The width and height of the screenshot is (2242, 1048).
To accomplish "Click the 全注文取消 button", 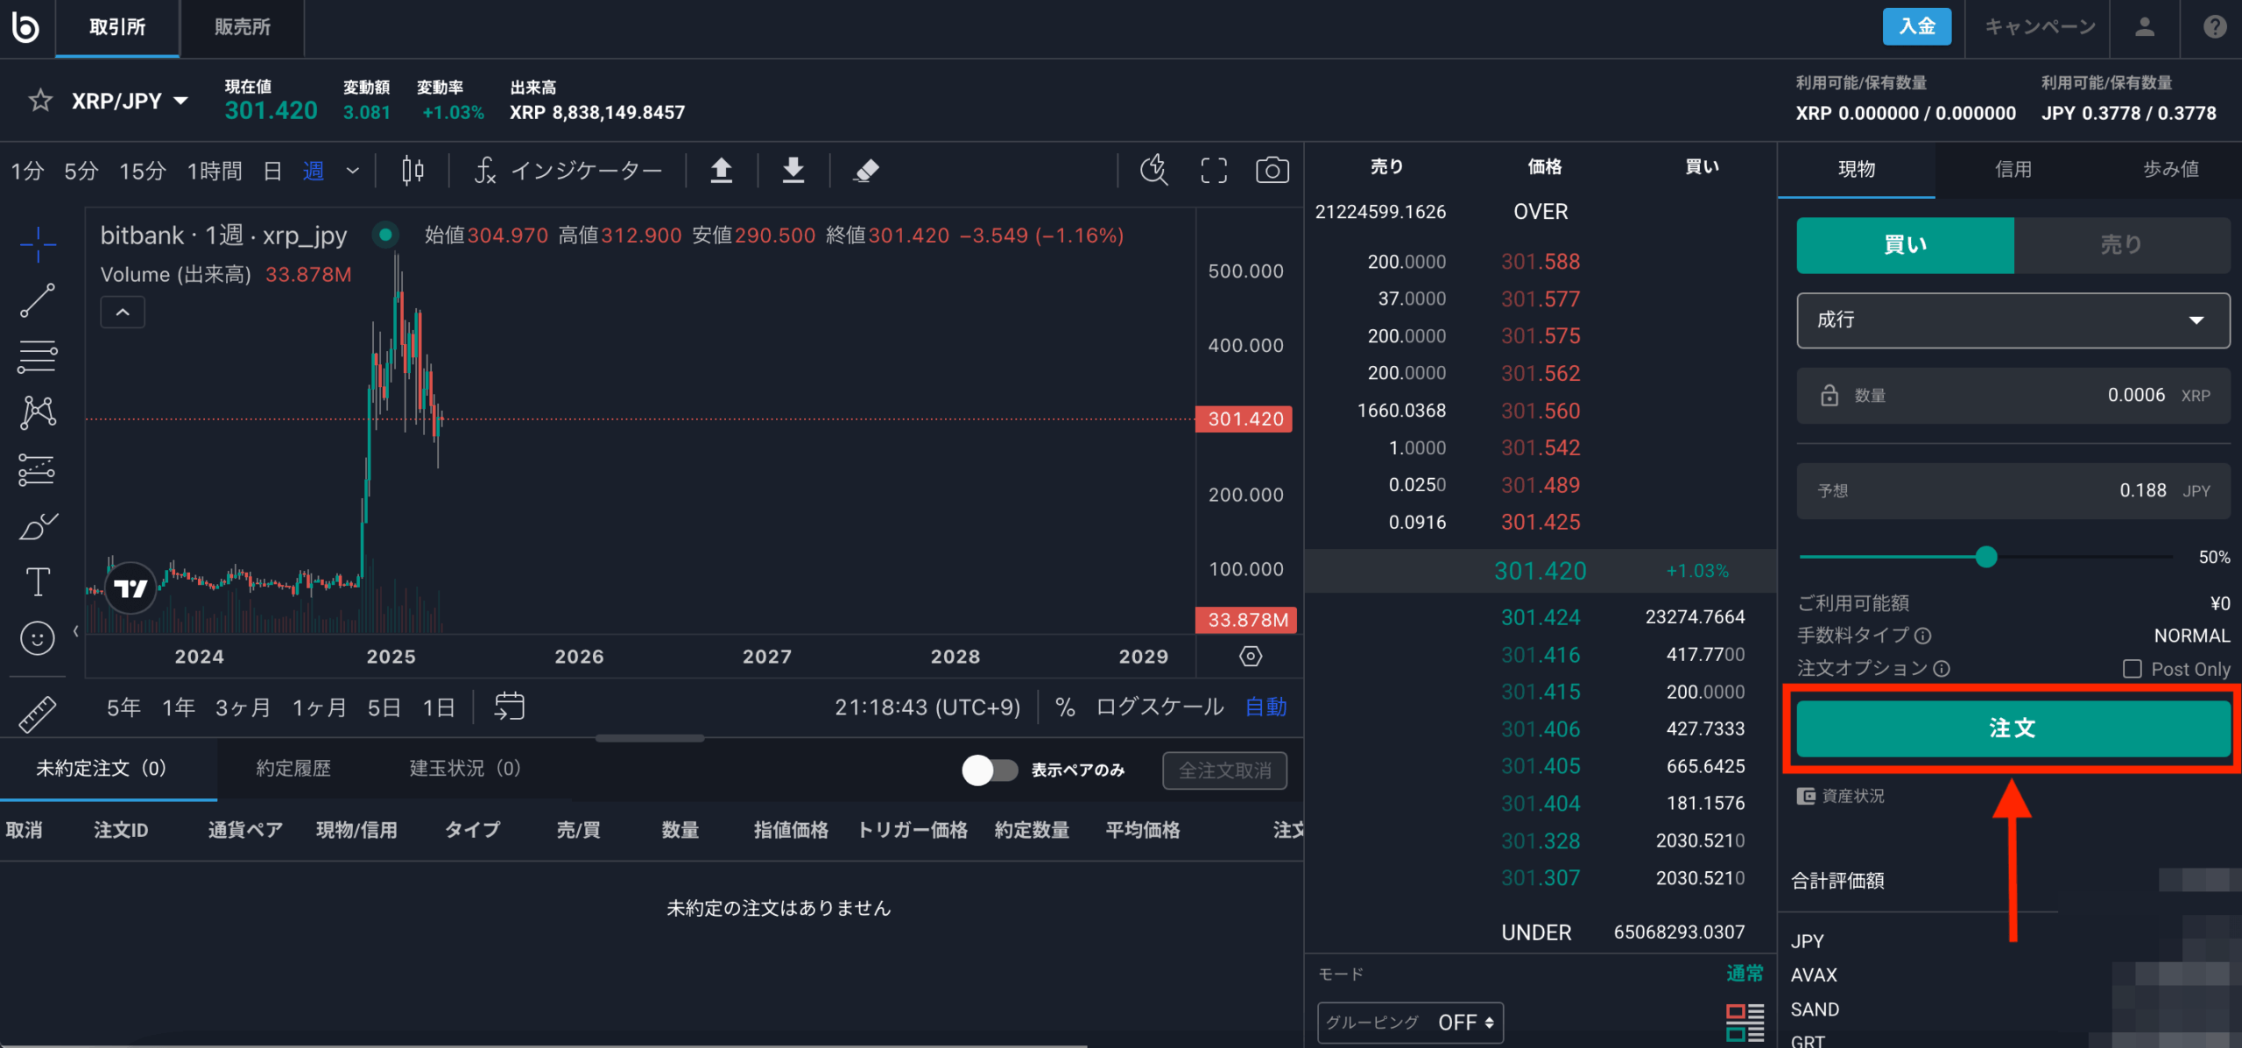I will [1224, 770].
